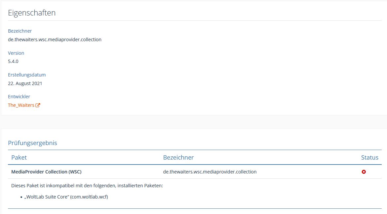Click the Bezeichner column header in table
Screen dimensions: 387x214
[x=178, y=157]
